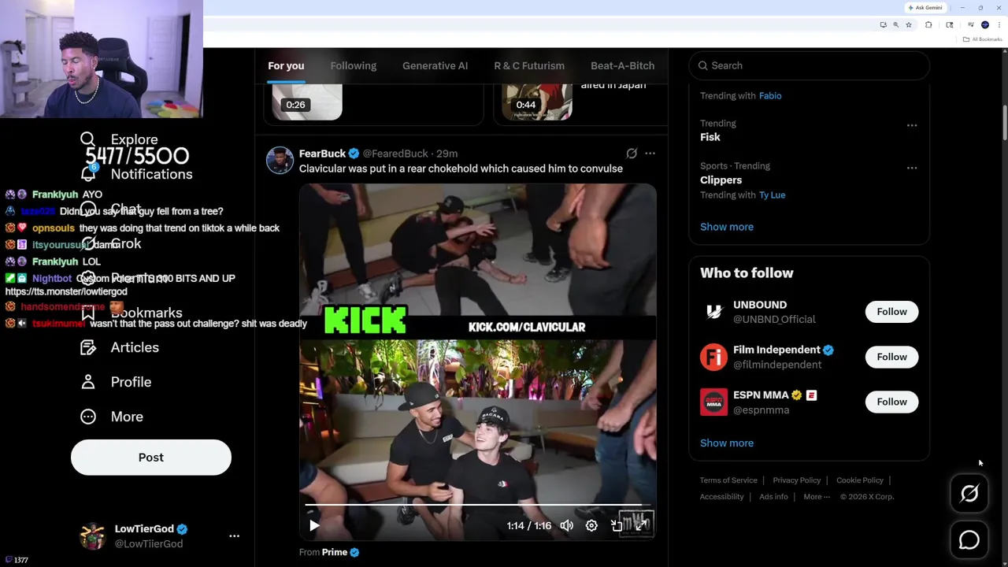This screenshot has width=1008, height=567.
Task: Play the FearBuck video
Action: coord(314,525)
